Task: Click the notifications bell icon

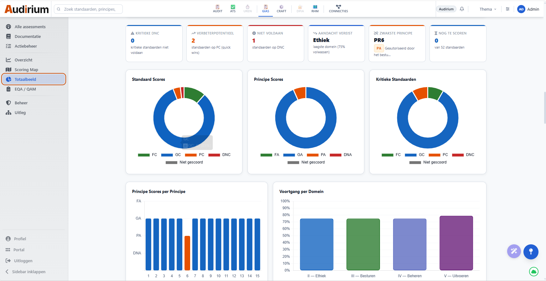Action: click(462, 9)
